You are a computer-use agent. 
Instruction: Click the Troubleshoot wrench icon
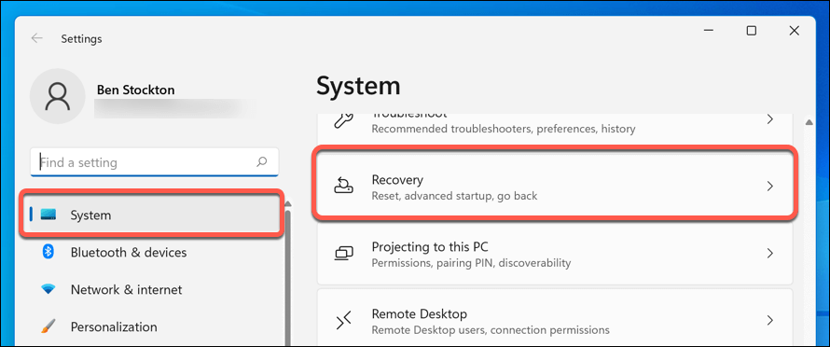[343, 120]
